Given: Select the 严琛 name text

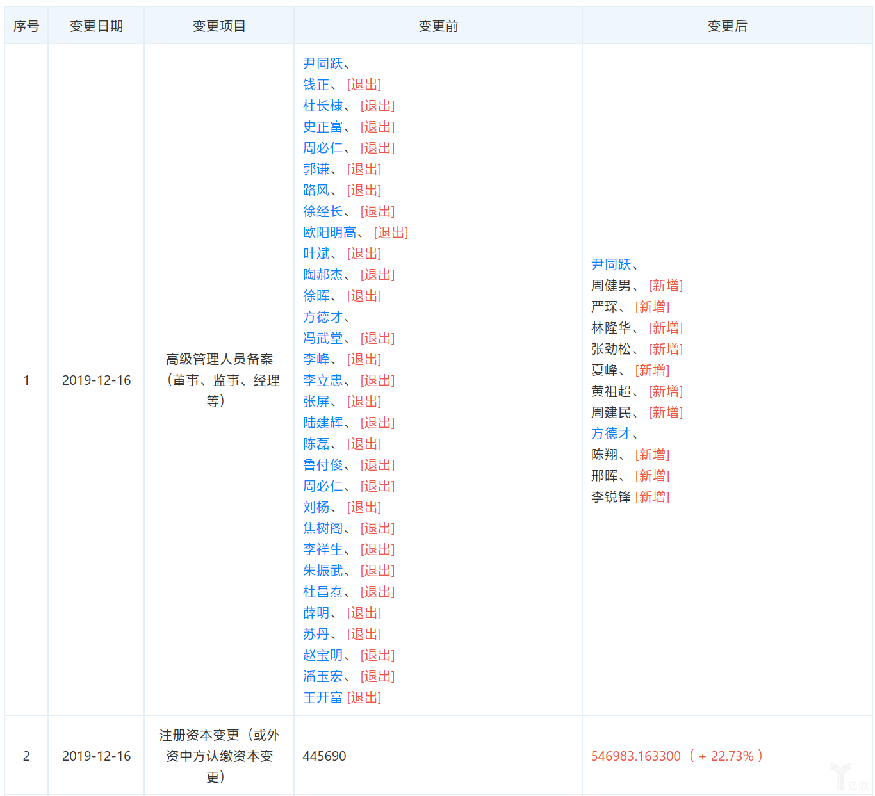Looking at the screenshot, I should pos(605,307).
